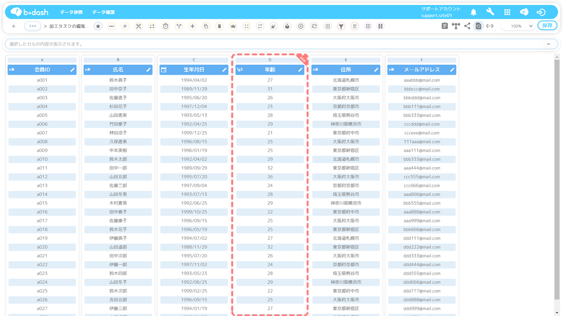Click the scissors and wrench tool icon

[x=138, y=26]
